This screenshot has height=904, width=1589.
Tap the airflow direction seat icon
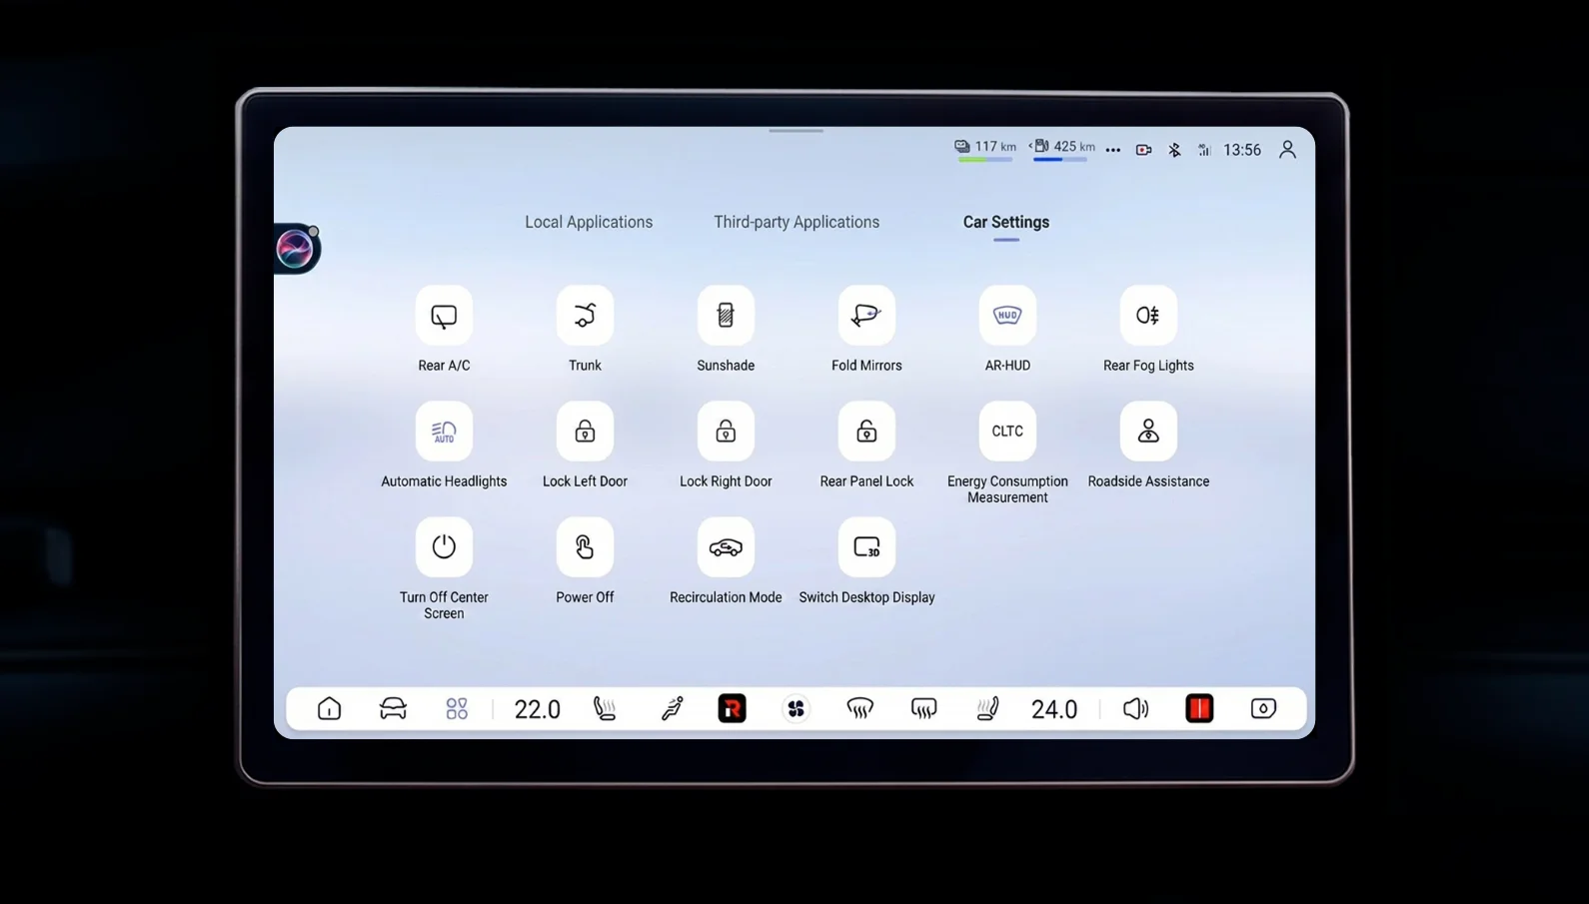[672, 709]
